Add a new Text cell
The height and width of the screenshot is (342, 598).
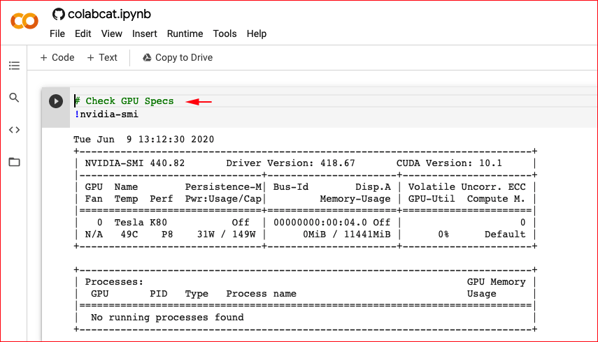pos(102,57)
